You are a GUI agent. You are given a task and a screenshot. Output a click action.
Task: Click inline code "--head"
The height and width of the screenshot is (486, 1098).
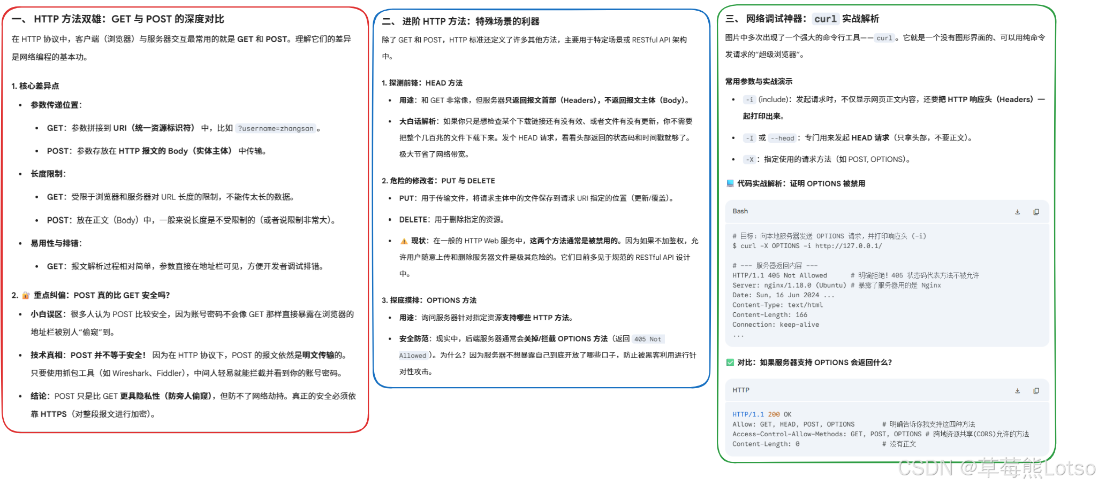point(782,138)
